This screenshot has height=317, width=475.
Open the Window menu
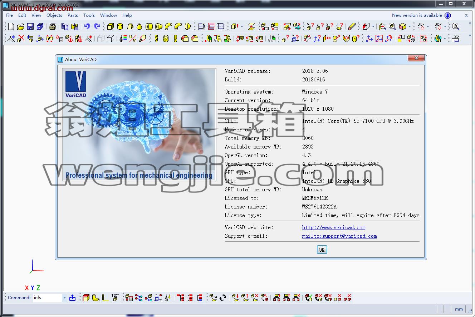point(108,15)
